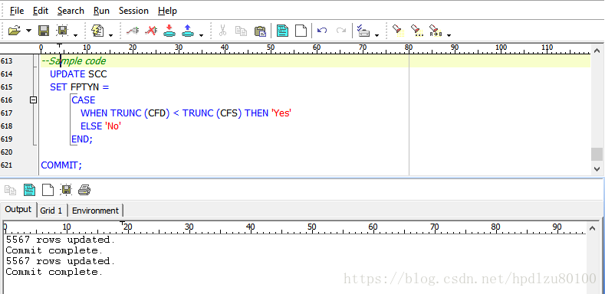
Task: Open the dropdown arrow after the Save As icon
Action: tap(75, 35)
